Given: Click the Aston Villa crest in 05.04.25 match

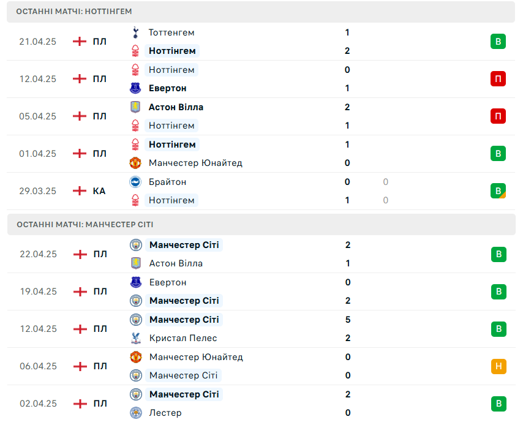Looking at the screenshot, I should 135,107.
